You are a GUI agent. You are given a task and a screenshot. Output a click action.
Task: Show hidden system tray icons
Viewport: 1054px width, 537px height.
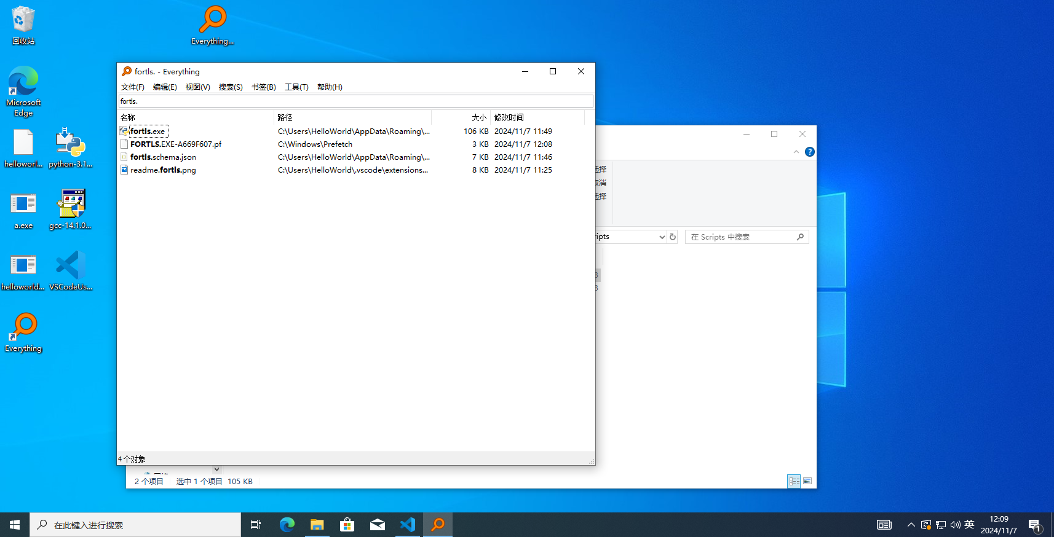coord(911,525)
